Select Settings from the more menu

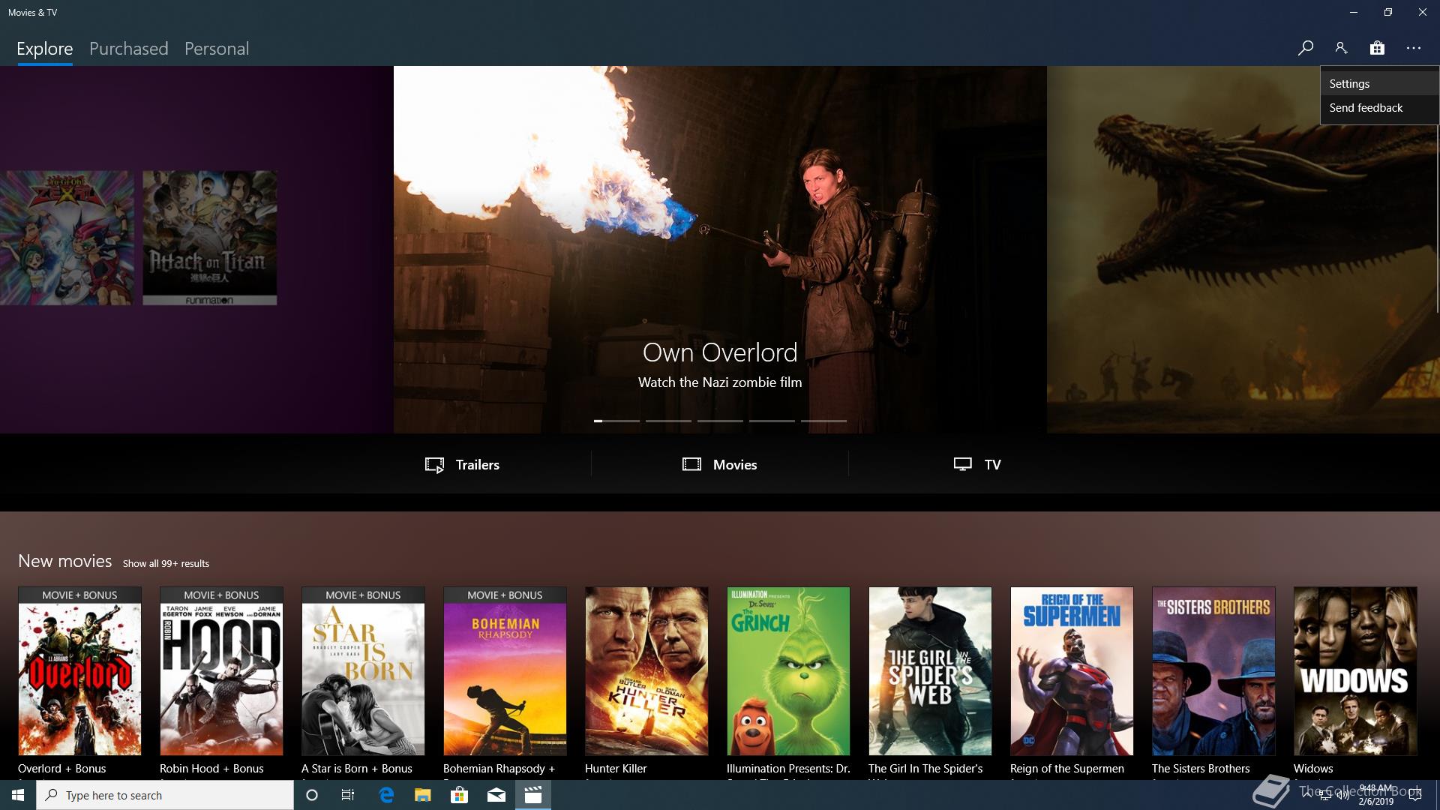1379,84
